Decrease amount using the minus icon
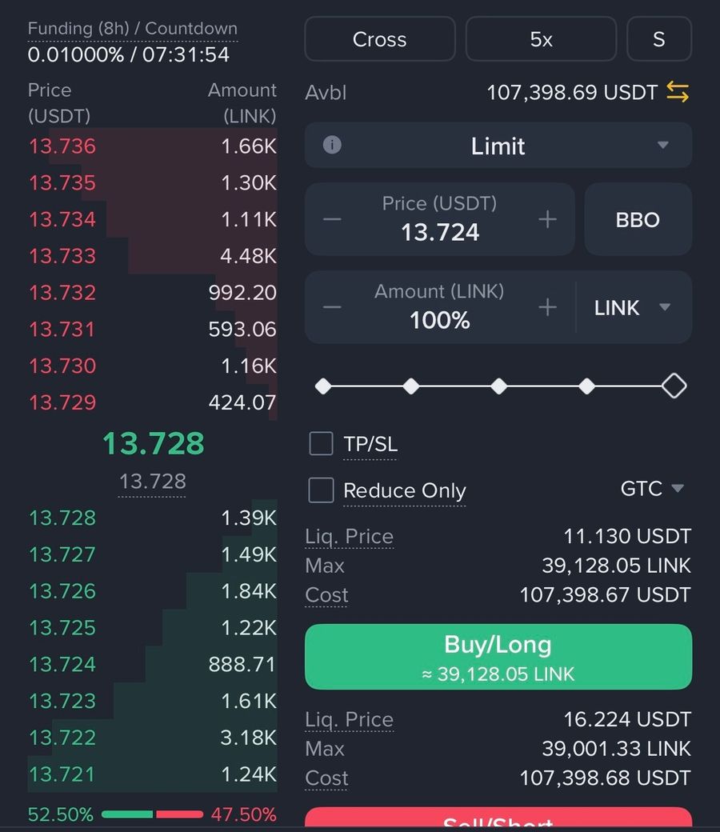This screenshot has width=720, height=832. [x=332, y=307]
